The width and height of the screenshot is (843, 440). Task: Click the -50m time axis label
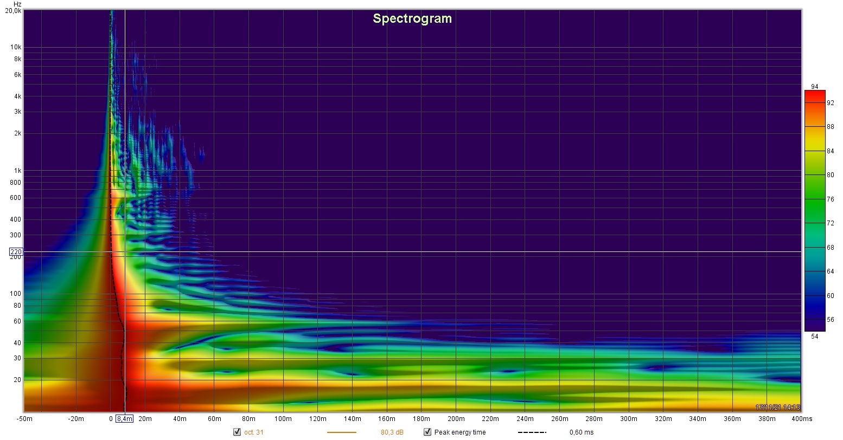[24, 419]
